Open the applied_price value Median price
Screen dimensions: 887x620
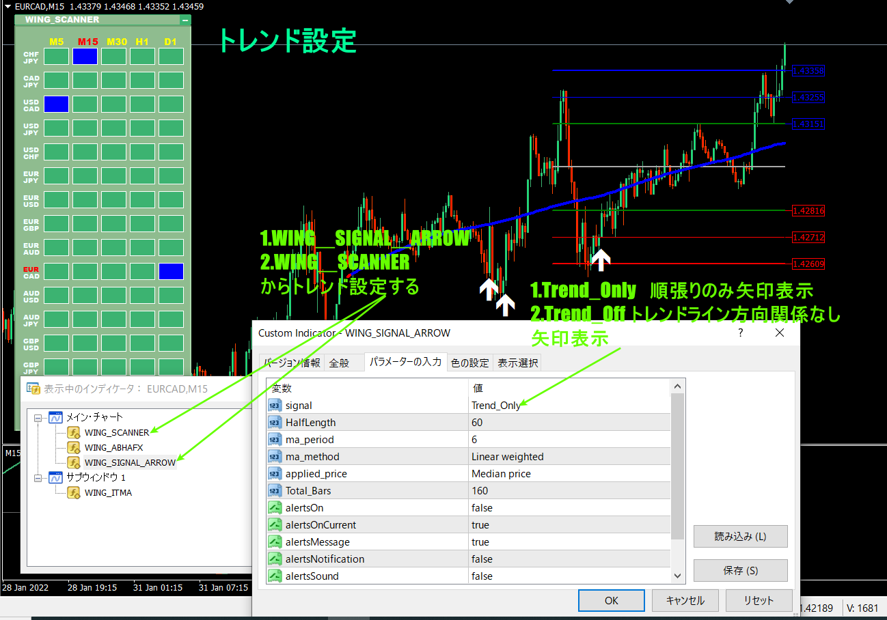pyautogui.click(x=569, y=474)
